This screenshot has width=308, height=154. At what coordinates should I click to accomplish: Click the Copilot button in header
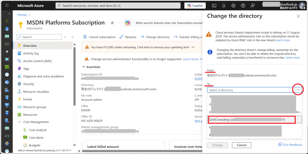click(195, 5)
